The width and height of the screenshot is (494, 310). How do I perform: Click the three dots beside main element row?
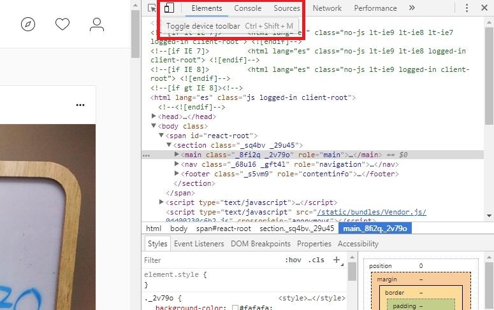tap(146, 155)
